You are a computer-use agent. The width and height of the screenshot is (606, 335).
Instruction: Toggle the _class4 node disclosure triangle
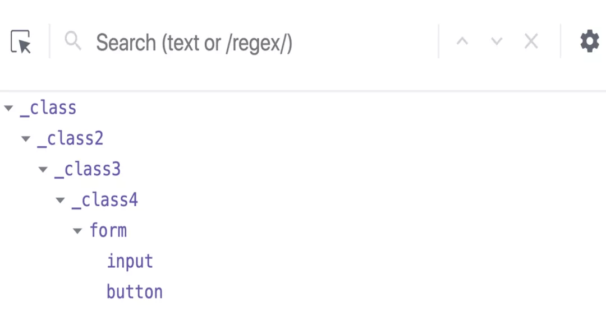[61, 200]
